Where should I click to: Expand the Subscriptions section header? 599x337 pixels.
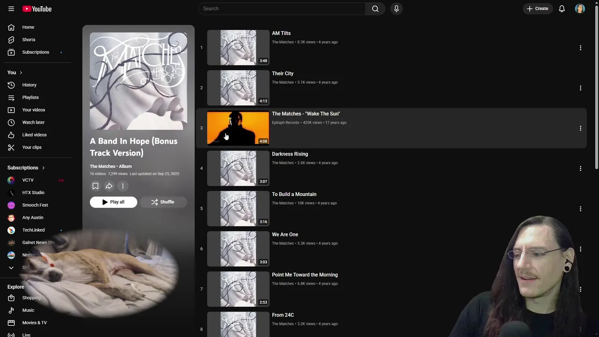click(26, 168)
